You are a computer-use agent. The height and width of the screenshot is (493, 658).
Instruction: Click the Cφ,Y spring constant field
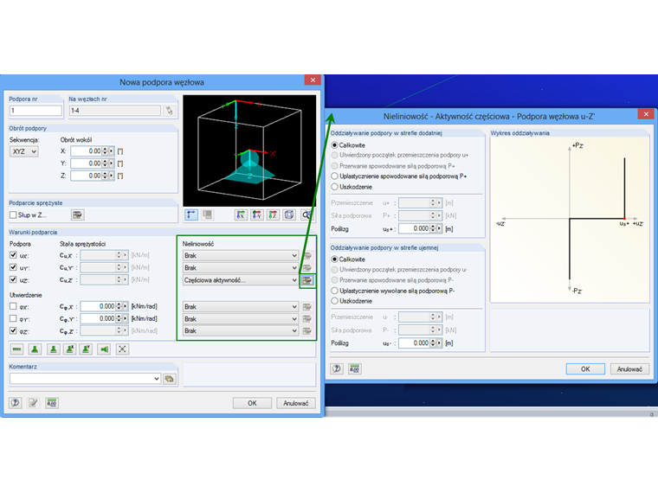98,318
